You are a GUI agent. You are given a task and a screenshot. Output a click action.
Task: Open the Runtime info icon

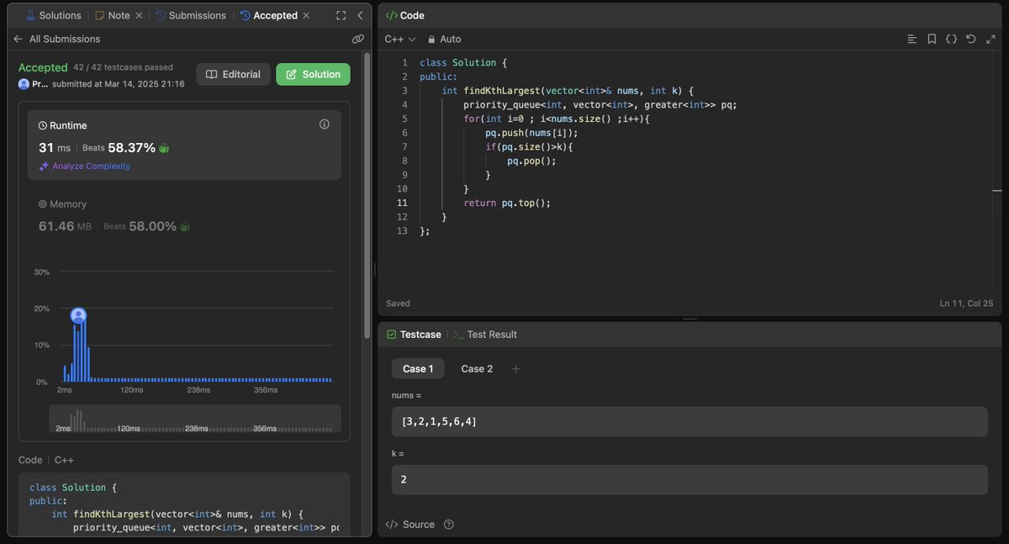[325, 124]
